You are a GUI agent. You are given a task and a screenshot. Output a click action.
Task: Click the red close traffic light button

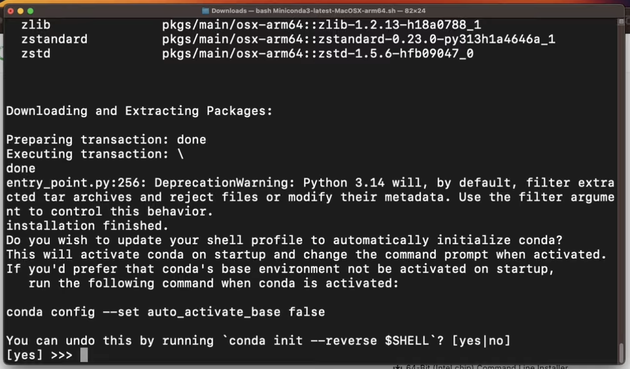point(11,10)
